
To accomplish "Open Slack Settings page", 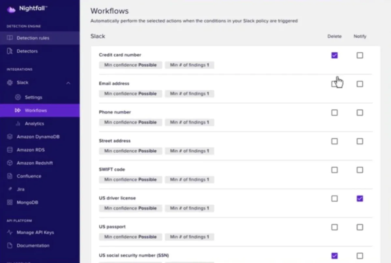I will tap(40, 97).
